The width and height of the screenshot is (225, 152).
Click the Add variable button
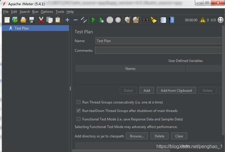tap(147, 90)
